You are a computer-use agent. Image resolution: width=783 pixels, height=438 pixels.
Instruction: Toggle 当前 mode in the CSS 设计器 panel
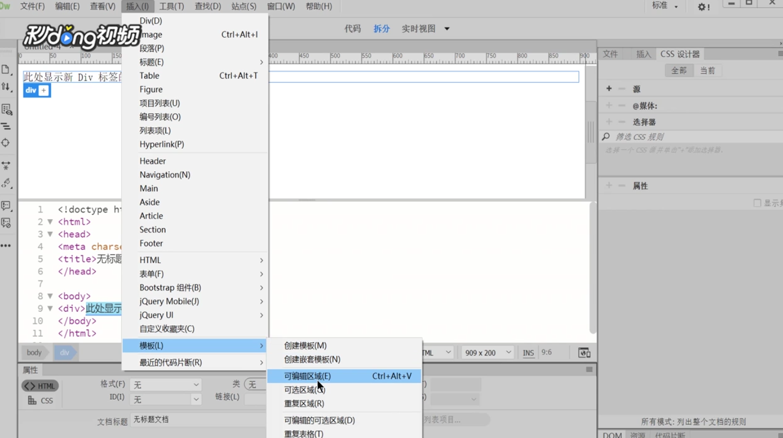coord(708,70)
